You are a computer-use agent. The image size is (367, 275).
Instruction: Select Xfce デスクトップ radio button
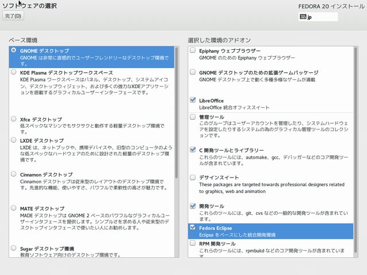(14, 119)
